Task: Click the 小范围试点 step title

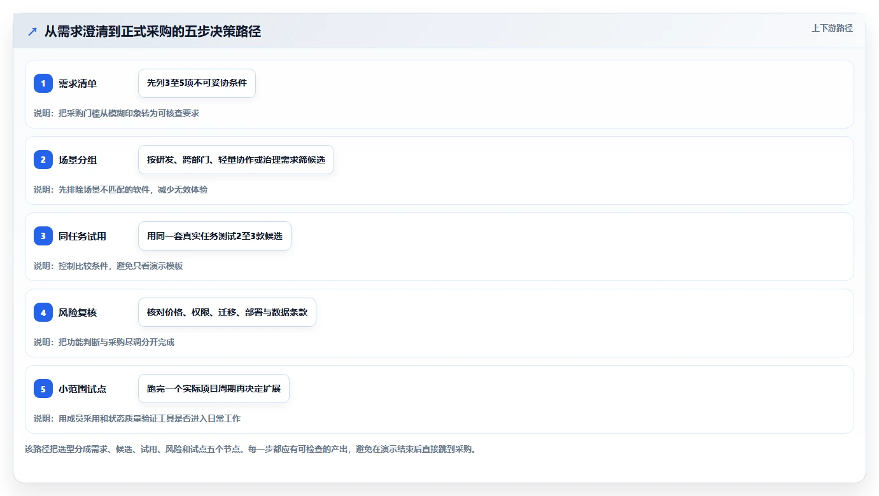Action: [x=82, y=389]
